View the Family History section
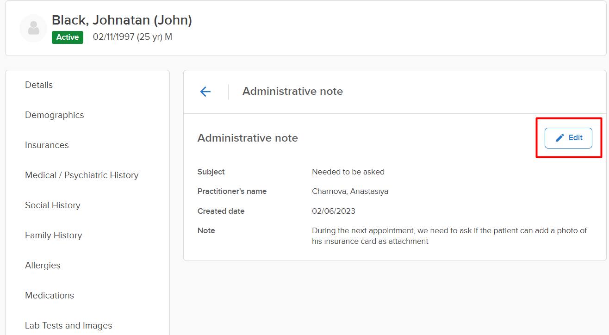 (54, 236)
